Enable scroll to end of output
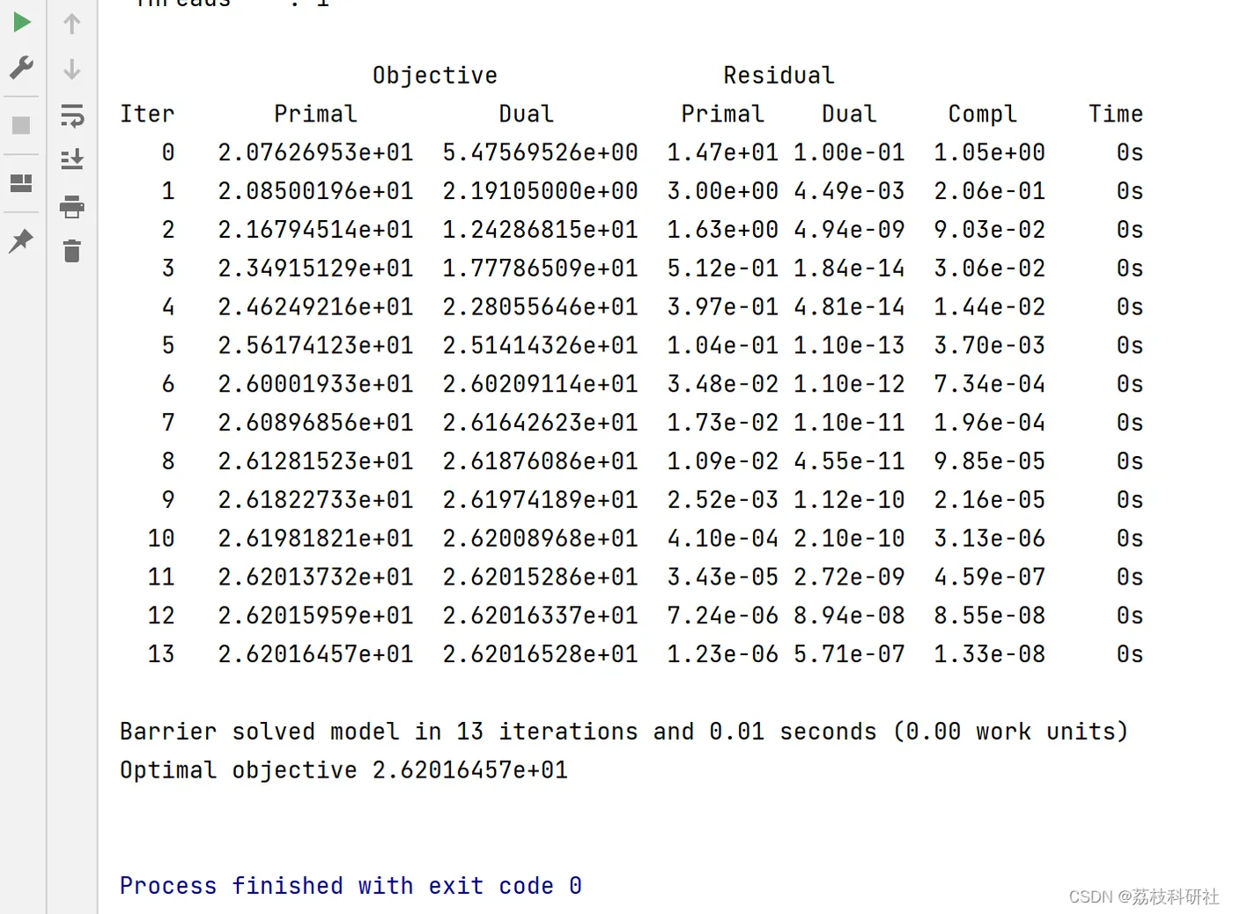The image size is (1233, 914). coord(72,159)
